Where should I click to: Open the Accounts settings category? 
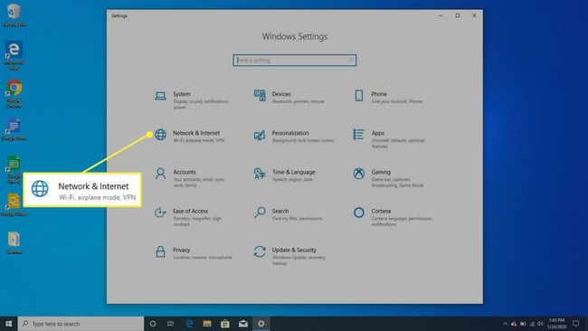(x=190, y=178)
